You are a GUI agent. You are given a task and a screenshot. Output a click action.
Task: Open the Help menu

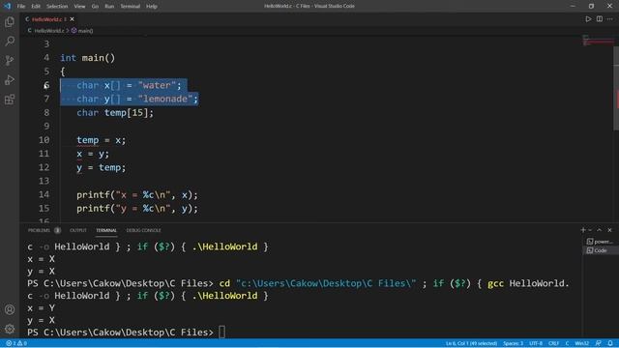tap(152, 7)
